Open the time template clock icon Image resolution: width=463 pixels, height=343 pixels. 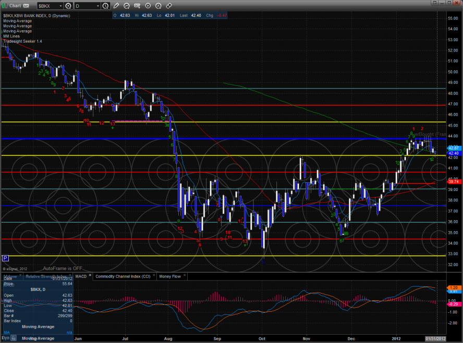pyautogui.click(x=105, y=6)
